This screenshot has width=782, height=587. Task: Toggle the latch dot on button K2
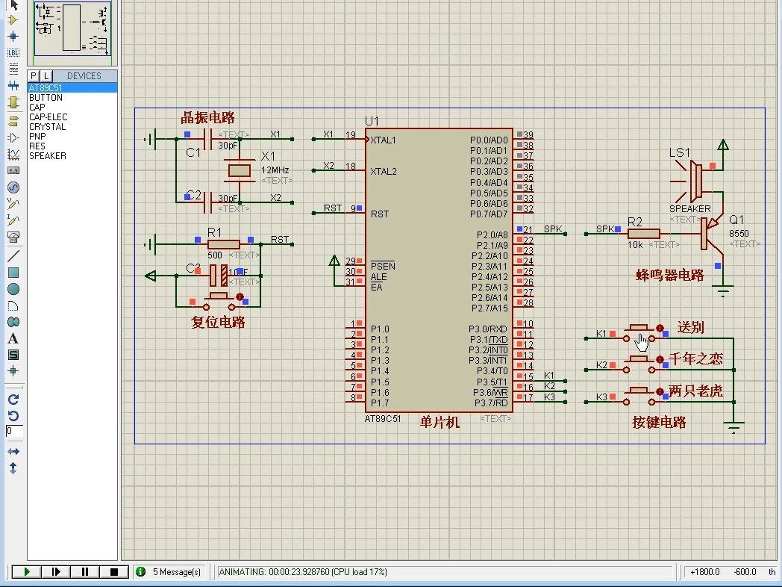click(660, 359)
